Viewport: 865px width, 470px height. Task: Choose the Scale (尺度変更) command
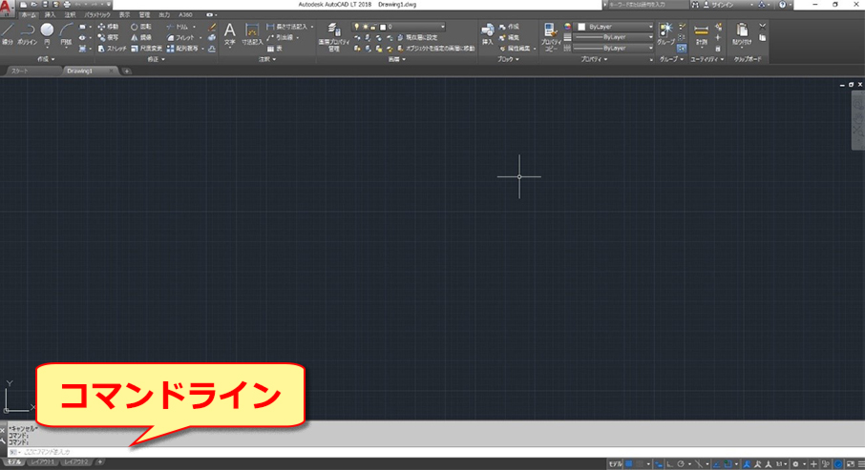tap(146, 49)
